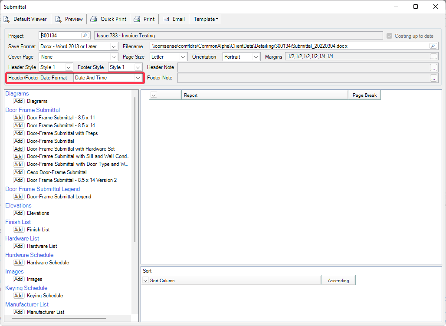Viewport: 446px width, 326px height.
Task: Click the Project number lookup icon
Action: [85, 36]
